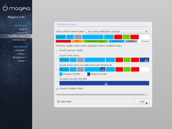The height and width of the screenshot is (129, 172).
Task: Click the Recovery partition in 'Použít volné místo' bar
Action: point(64,60)
